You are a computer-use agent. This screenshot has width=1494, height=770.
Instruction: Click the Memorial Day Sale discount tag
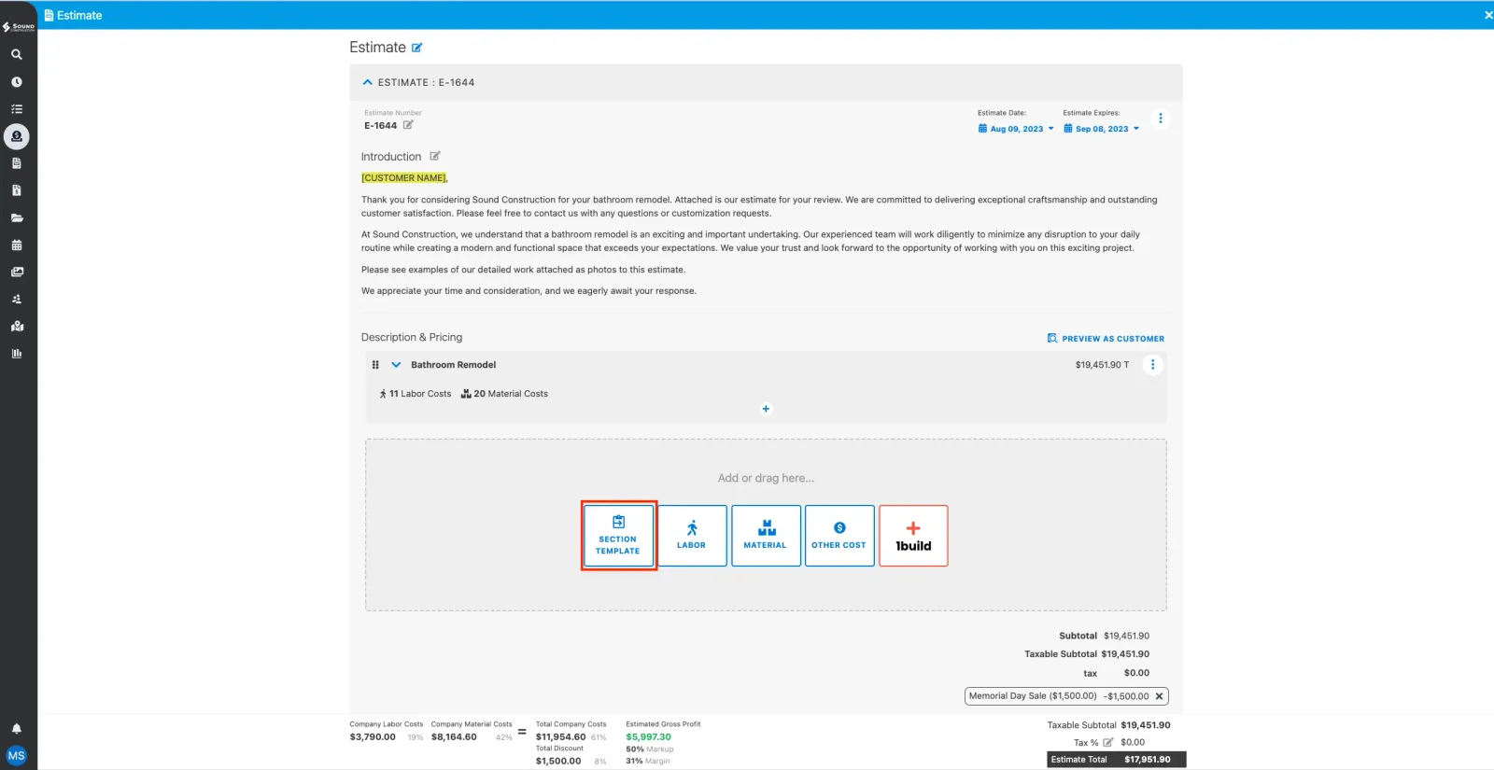coord(1066,696)
